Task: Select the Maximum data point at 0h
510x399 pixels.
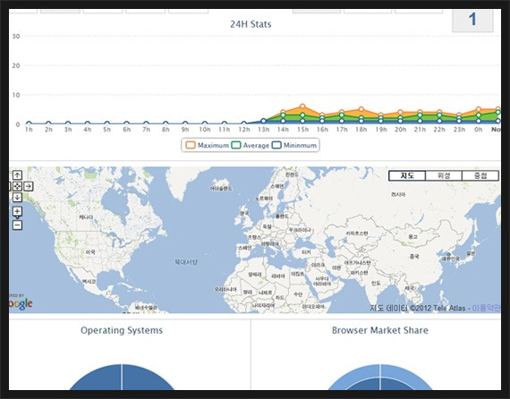Action: click(479, 109)
